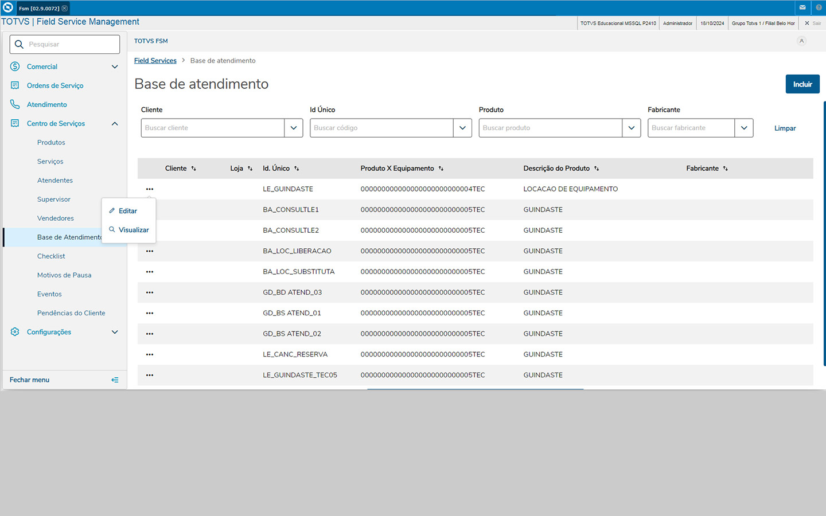Expand the Comercial menu section
The width and height of the screenshot is (826, 516).
tap(115, 67)
